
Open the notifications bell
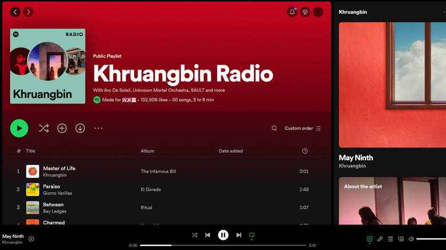coord(292,11)
